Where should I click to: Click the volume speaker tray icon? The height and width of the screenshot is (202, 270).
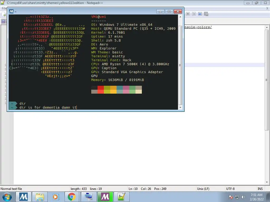pyautogui.click(x=243, y=197)
